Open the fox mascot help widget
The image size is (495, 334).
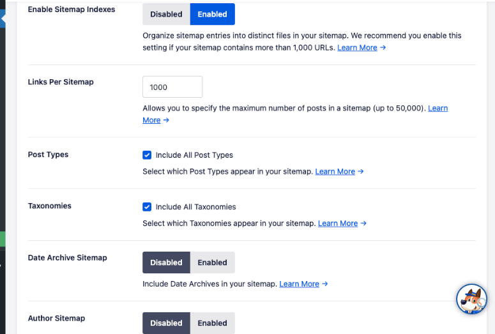tap(472, 299)
